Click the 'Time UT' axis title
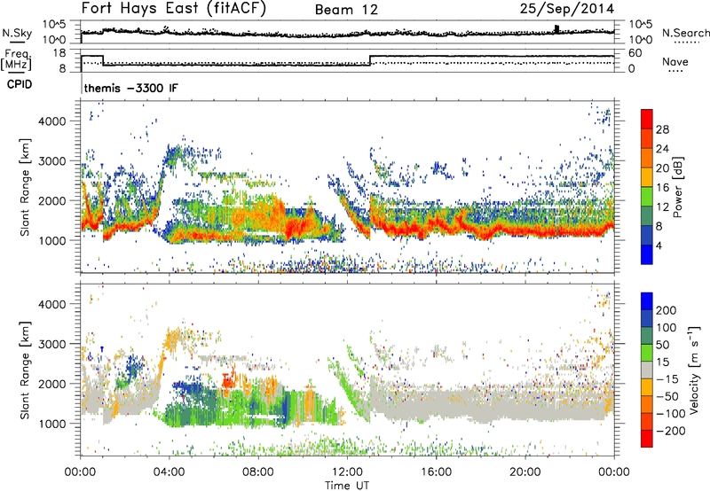The width and height of the screenshot is (710, 491). coord(347,486)
